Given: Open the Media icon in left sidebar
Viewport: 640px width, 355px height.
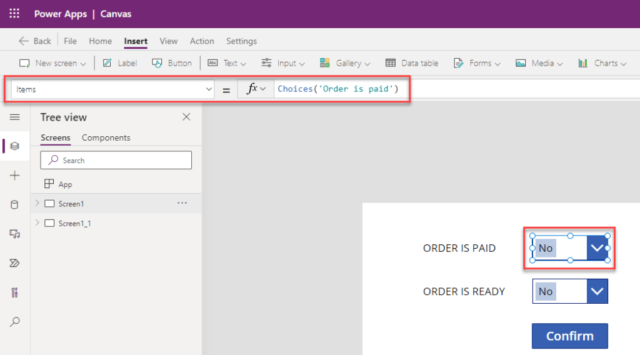Looking at the screenshot, I should pos(15,234).
